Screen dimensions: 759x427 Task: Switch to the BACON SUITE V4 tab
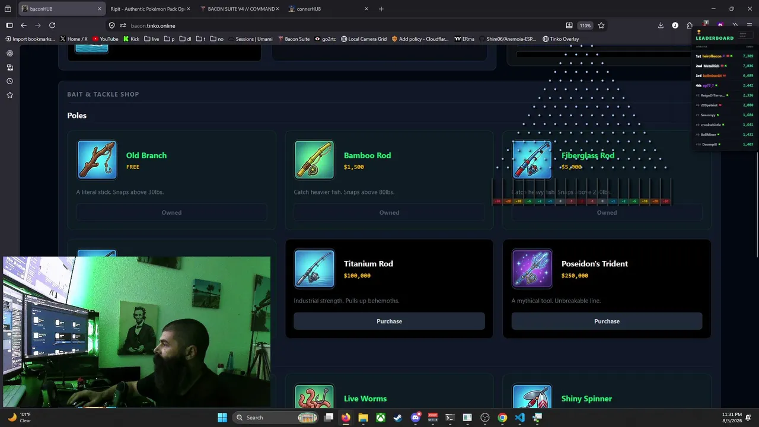click(x=240, y=9)
